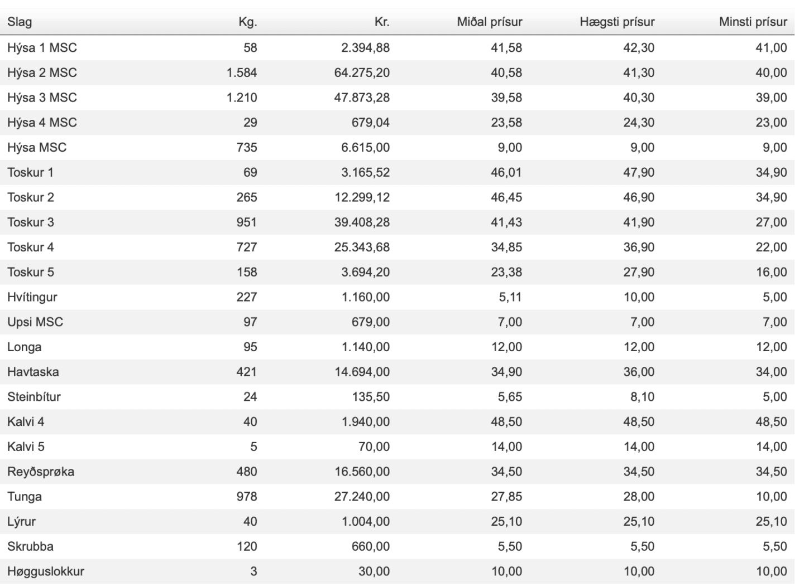Image resolution: width=804 pixels, height=587 pixels.
Task: Click the Toskur 1 row label
Action: click(30, 172)
